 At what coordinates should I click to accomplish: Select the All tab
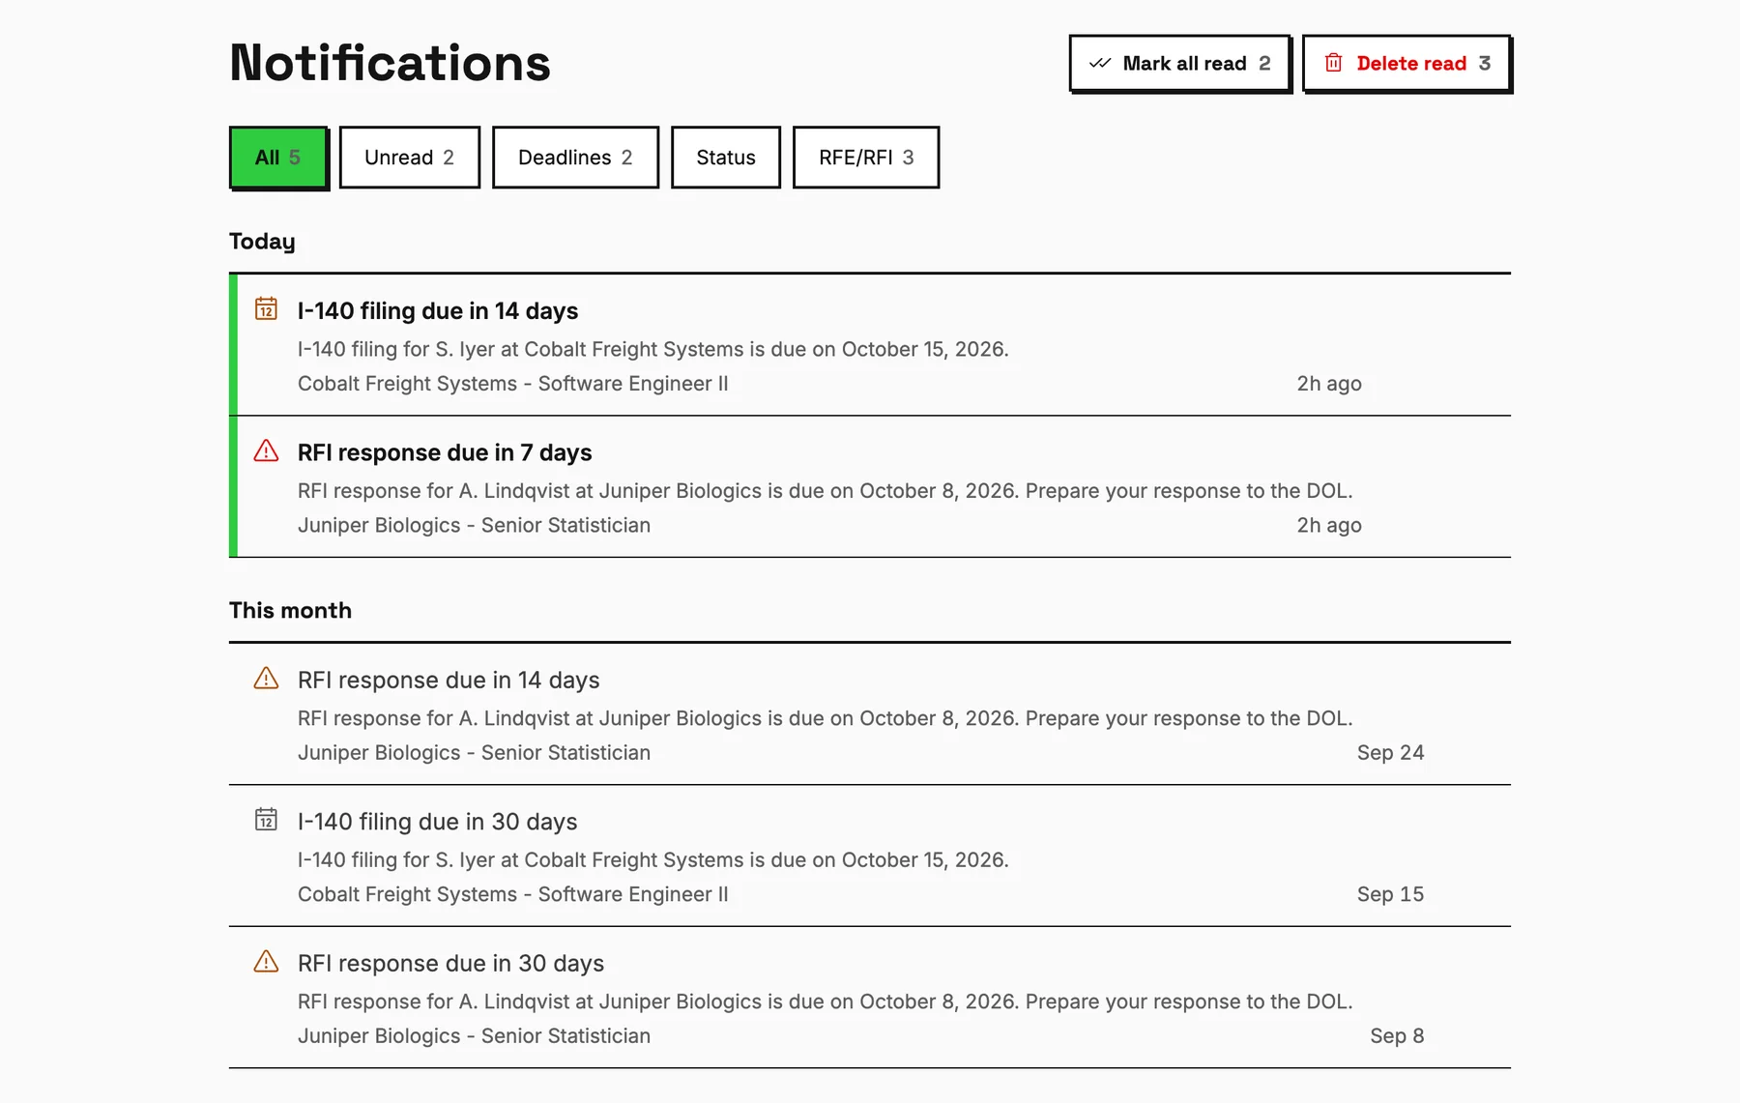(x=278, y=158)
